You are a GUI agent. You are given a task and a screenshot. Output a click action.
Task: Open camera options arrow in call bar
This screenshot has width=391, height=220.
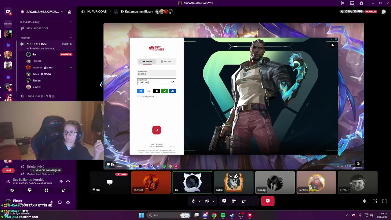point(214,201)
